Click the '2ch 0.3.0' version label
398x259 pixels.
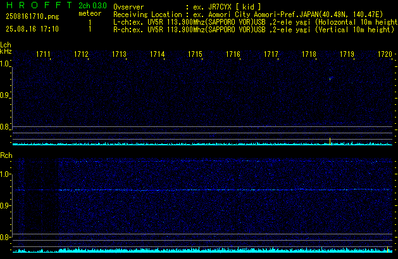point(92,6)
